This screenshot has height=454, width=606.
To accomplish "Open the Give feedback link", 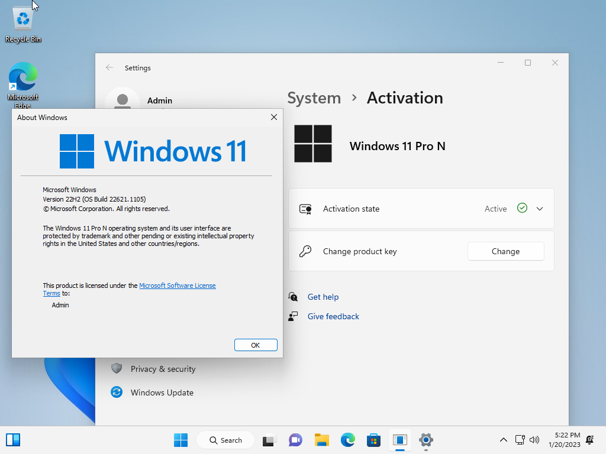I will [x=333, y=317].
